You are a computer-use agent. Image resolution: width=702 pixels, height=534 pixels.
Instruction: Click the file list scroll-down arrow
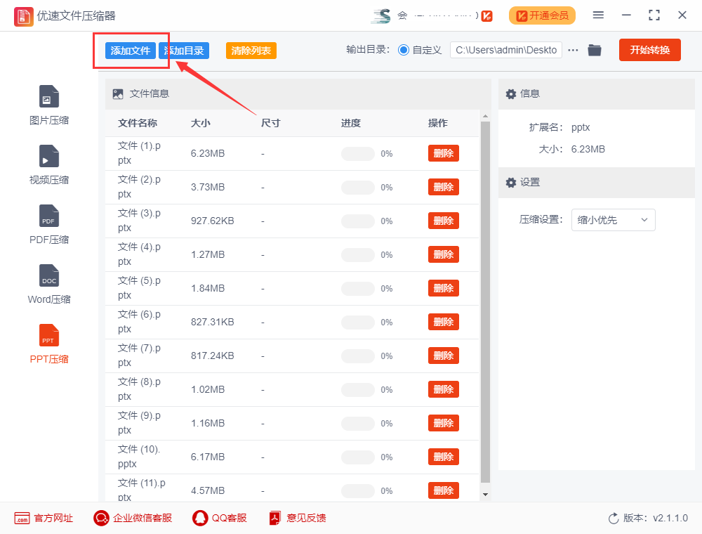pos(485,495)
